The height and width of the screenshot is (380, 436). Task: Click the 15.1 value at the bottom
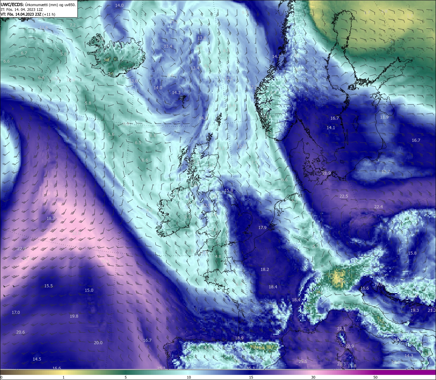click(250, 368)
